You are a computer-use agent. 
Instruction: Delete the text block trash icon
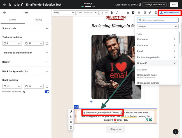71,127
